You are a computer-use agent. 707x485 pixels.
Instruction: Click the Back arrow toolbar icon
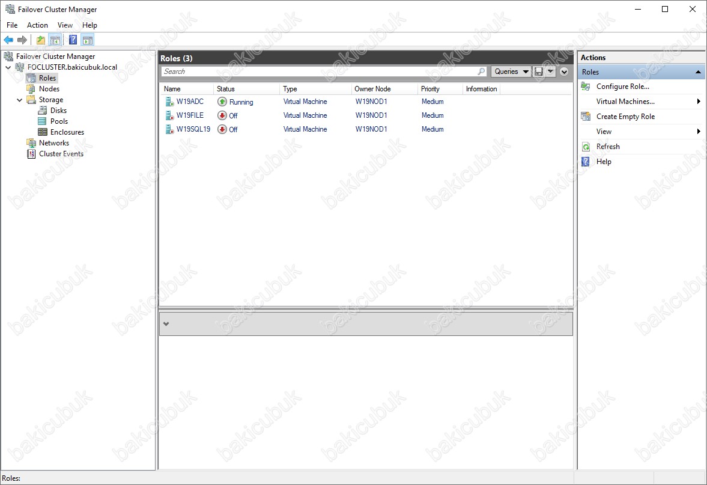pyautogui.click(x=8, y=40)
